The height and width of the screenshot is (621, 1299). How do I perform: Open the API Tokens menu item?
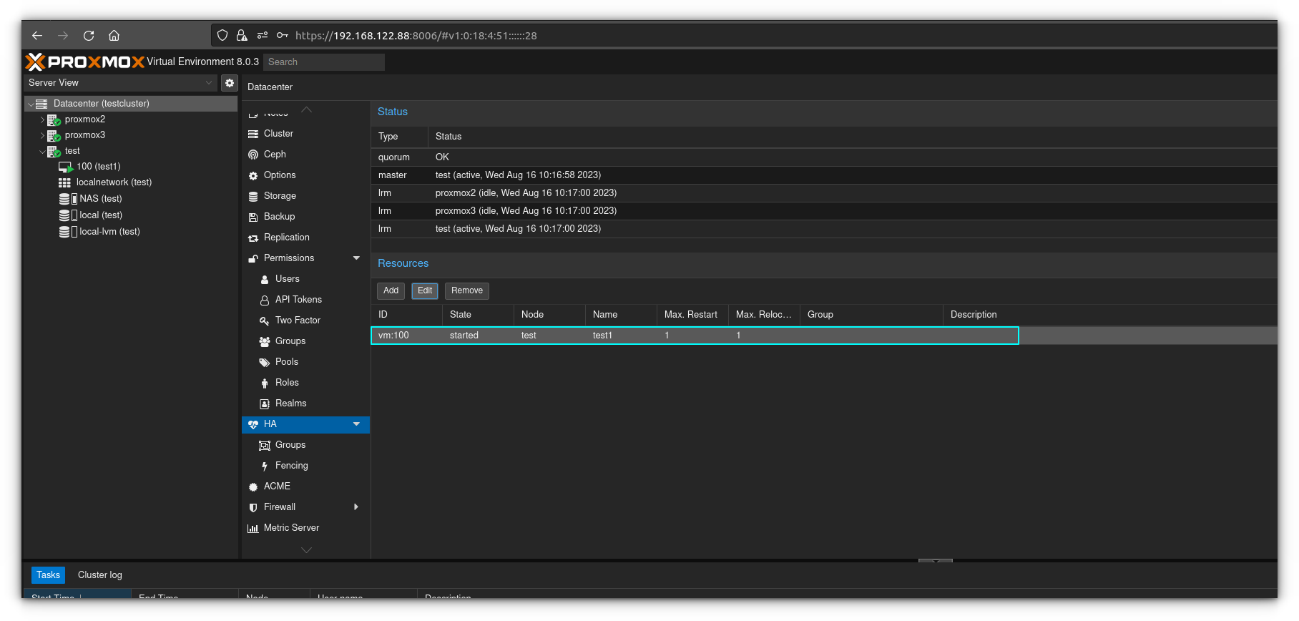pos(305,300)
